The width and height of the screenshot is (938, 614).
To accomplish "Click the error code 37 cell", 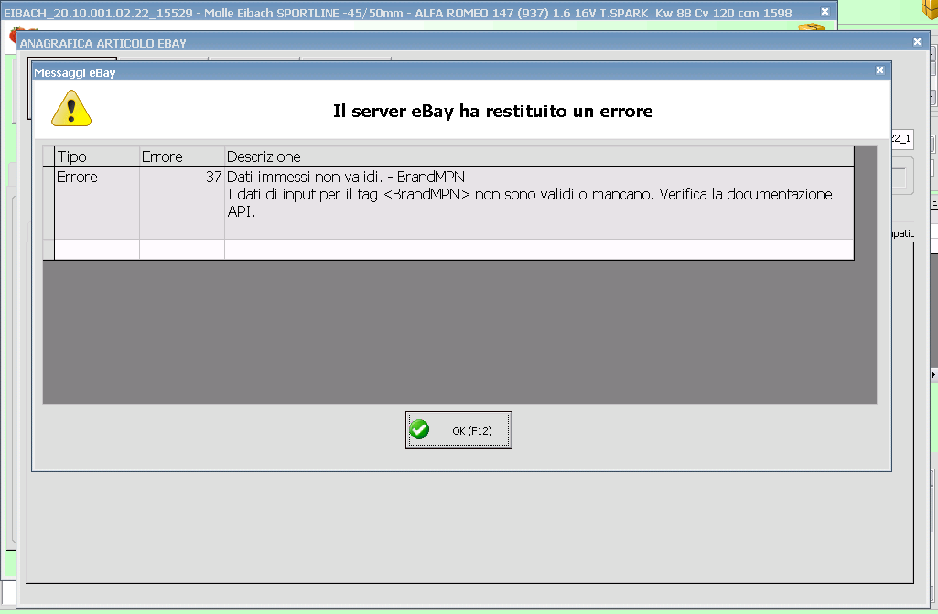I will 182,203.
